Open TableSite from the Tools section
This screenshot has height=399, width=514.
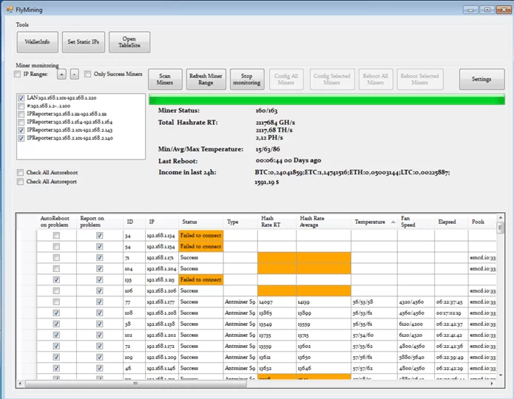[129, 43]
